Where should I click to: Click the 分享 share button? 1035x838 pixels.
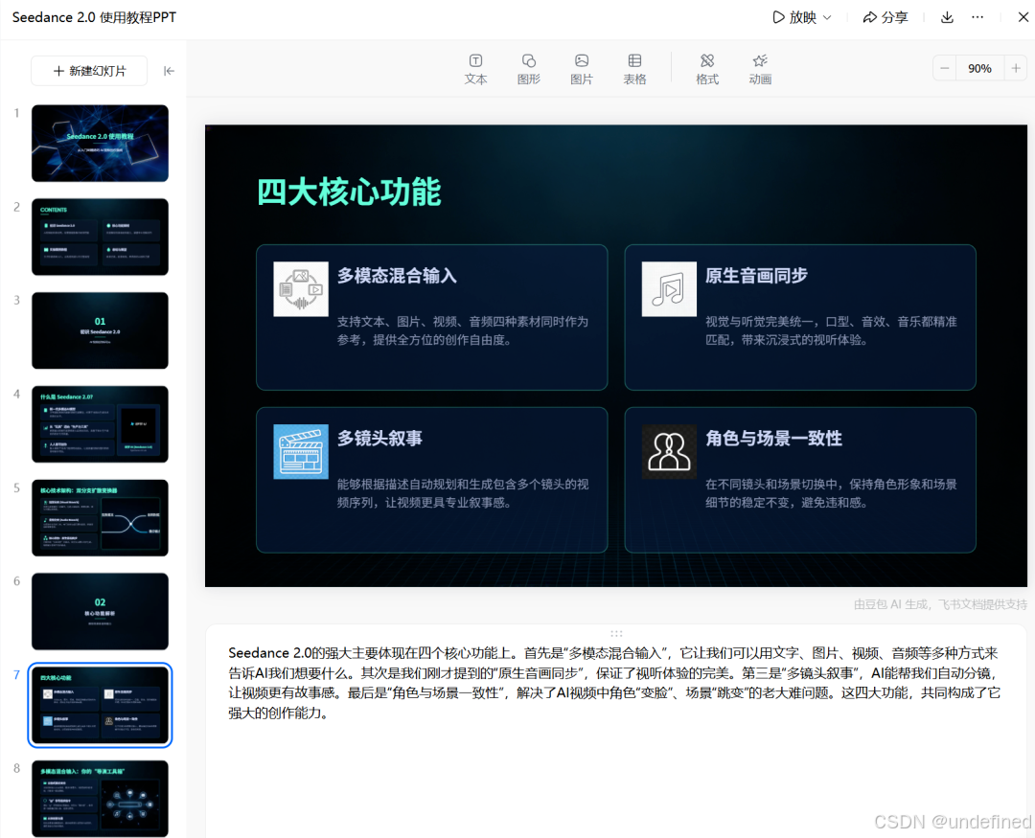point(885,17)
